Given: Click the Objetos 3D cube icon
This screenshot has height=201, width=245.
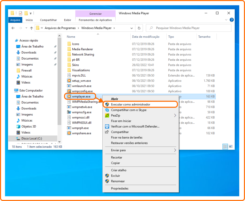Looking at the screenshot, I should coord(18,126).
